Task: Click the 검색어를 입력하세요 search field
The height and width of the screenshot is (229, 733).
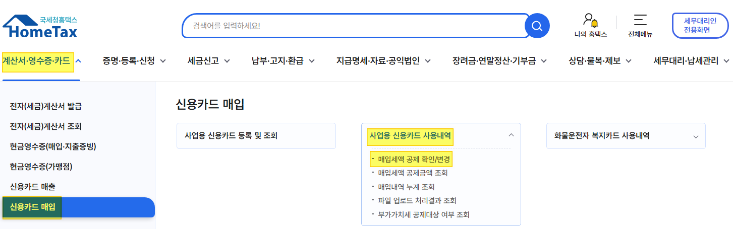Action: click(353, 26)
